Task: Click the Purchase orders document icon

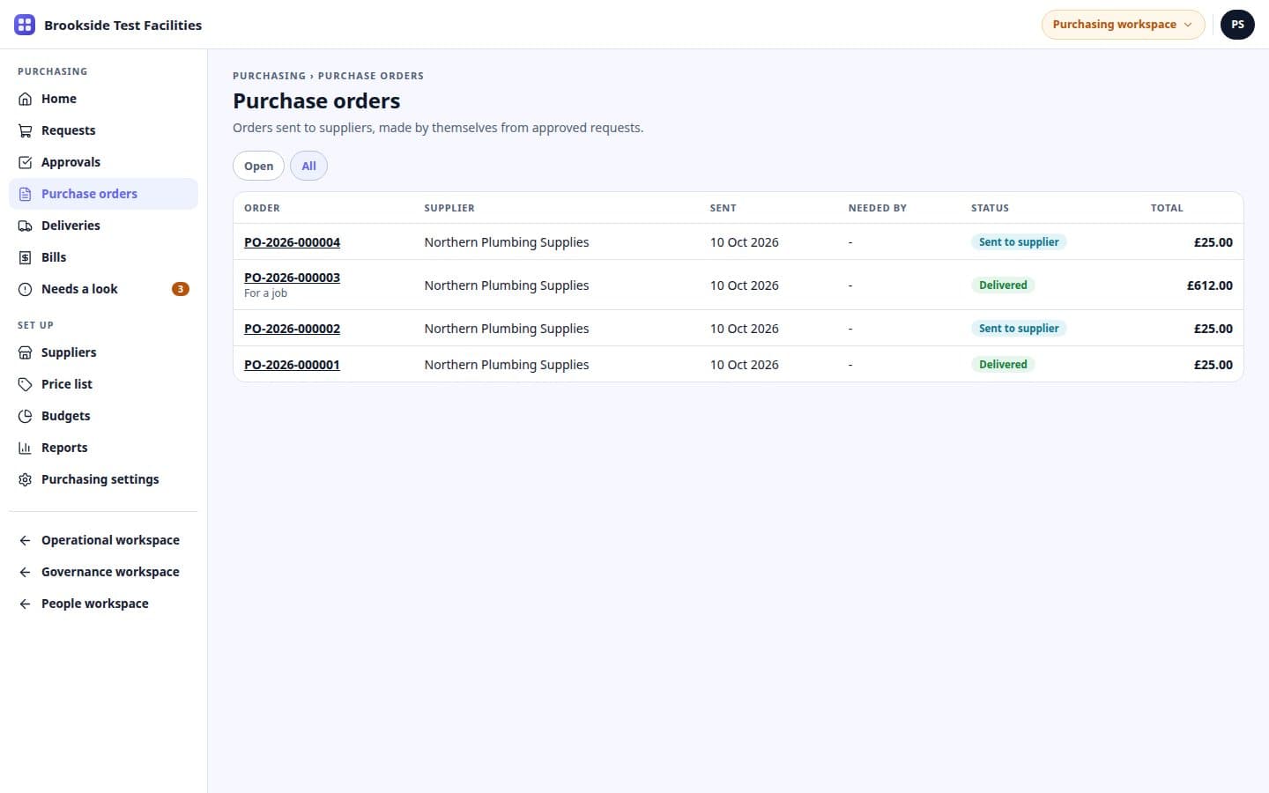Action: click(25, 194)
